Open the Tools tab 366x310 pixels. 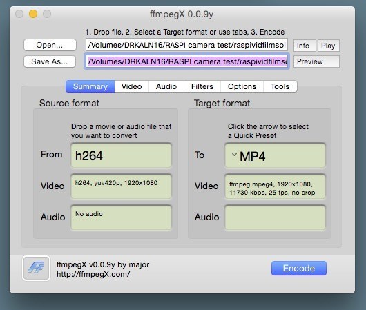pos(280,86)
